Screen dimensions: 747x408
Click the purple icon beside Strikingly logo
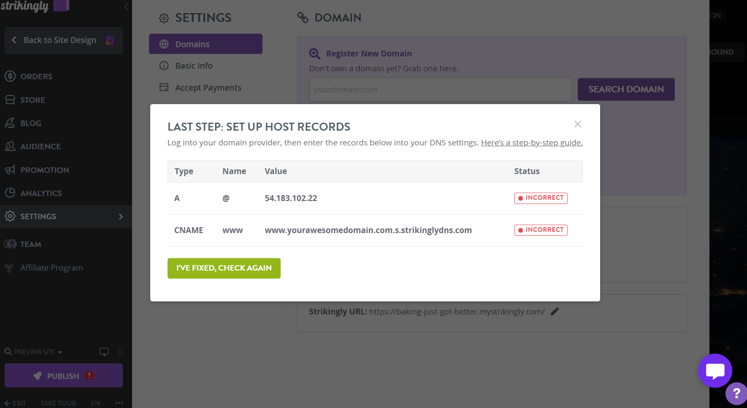pyautogui.click(x=61, y=5)
